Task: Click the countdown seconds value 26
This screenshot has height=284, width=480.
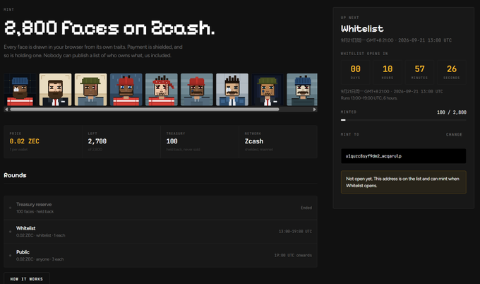Action: click(452, 69)
